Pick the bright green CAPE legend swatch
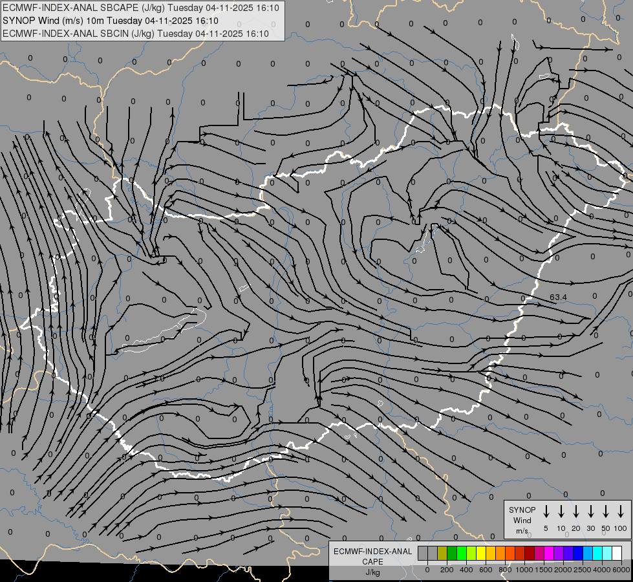 (x=462, y=553)
